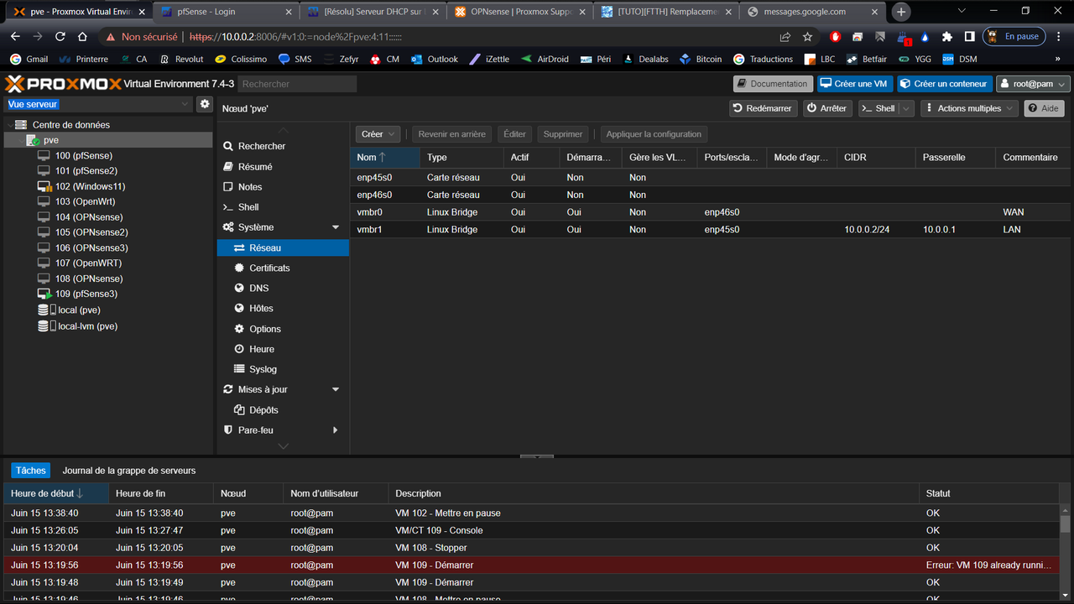Sort by Heure de début column header
1074x604 pixels.
coord(56,493)
